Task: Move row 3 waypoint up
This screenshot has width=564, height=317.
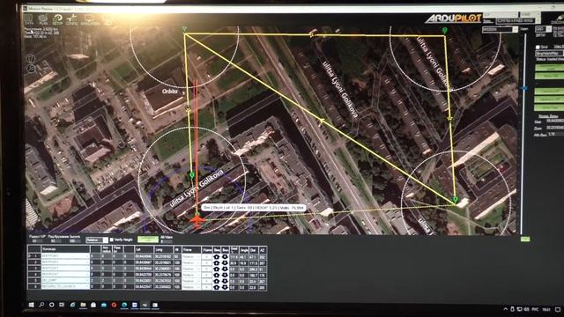Action: [x=216, y=269]
